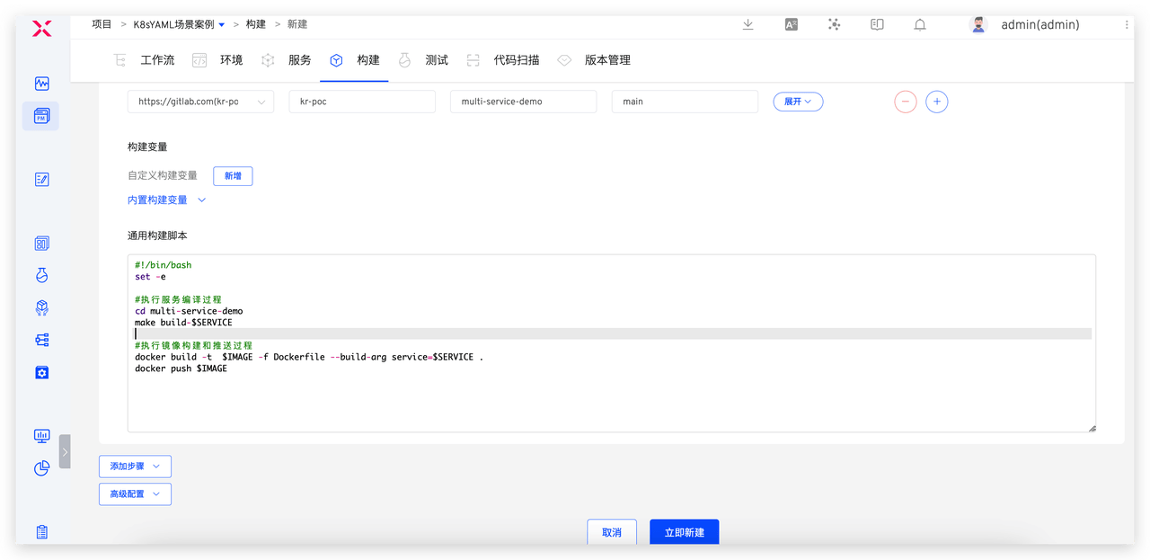Expand the left sidebar panel
The width and height of the screenshot is (1150, 560).
pyautogui.click(x=65, y=451)
